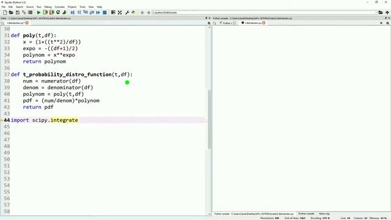Image resolution: width=391 pixels, height=220 pixels.
Task: Go back to previous cursor position
Action: coord(142,12)
